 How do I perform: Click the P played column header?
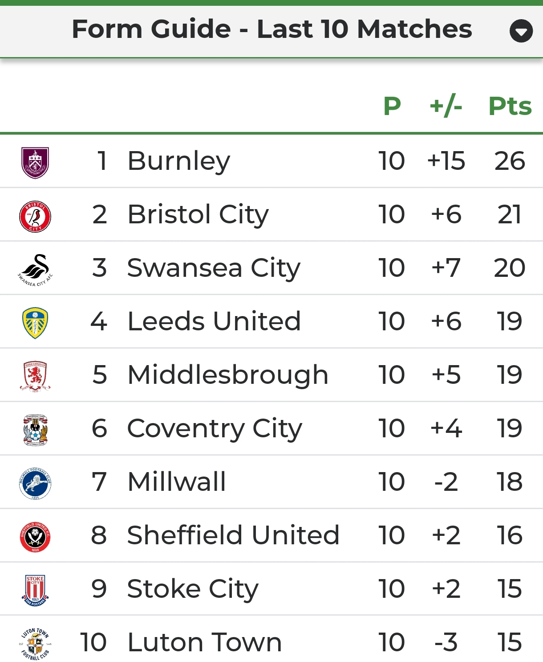[392, 107]
